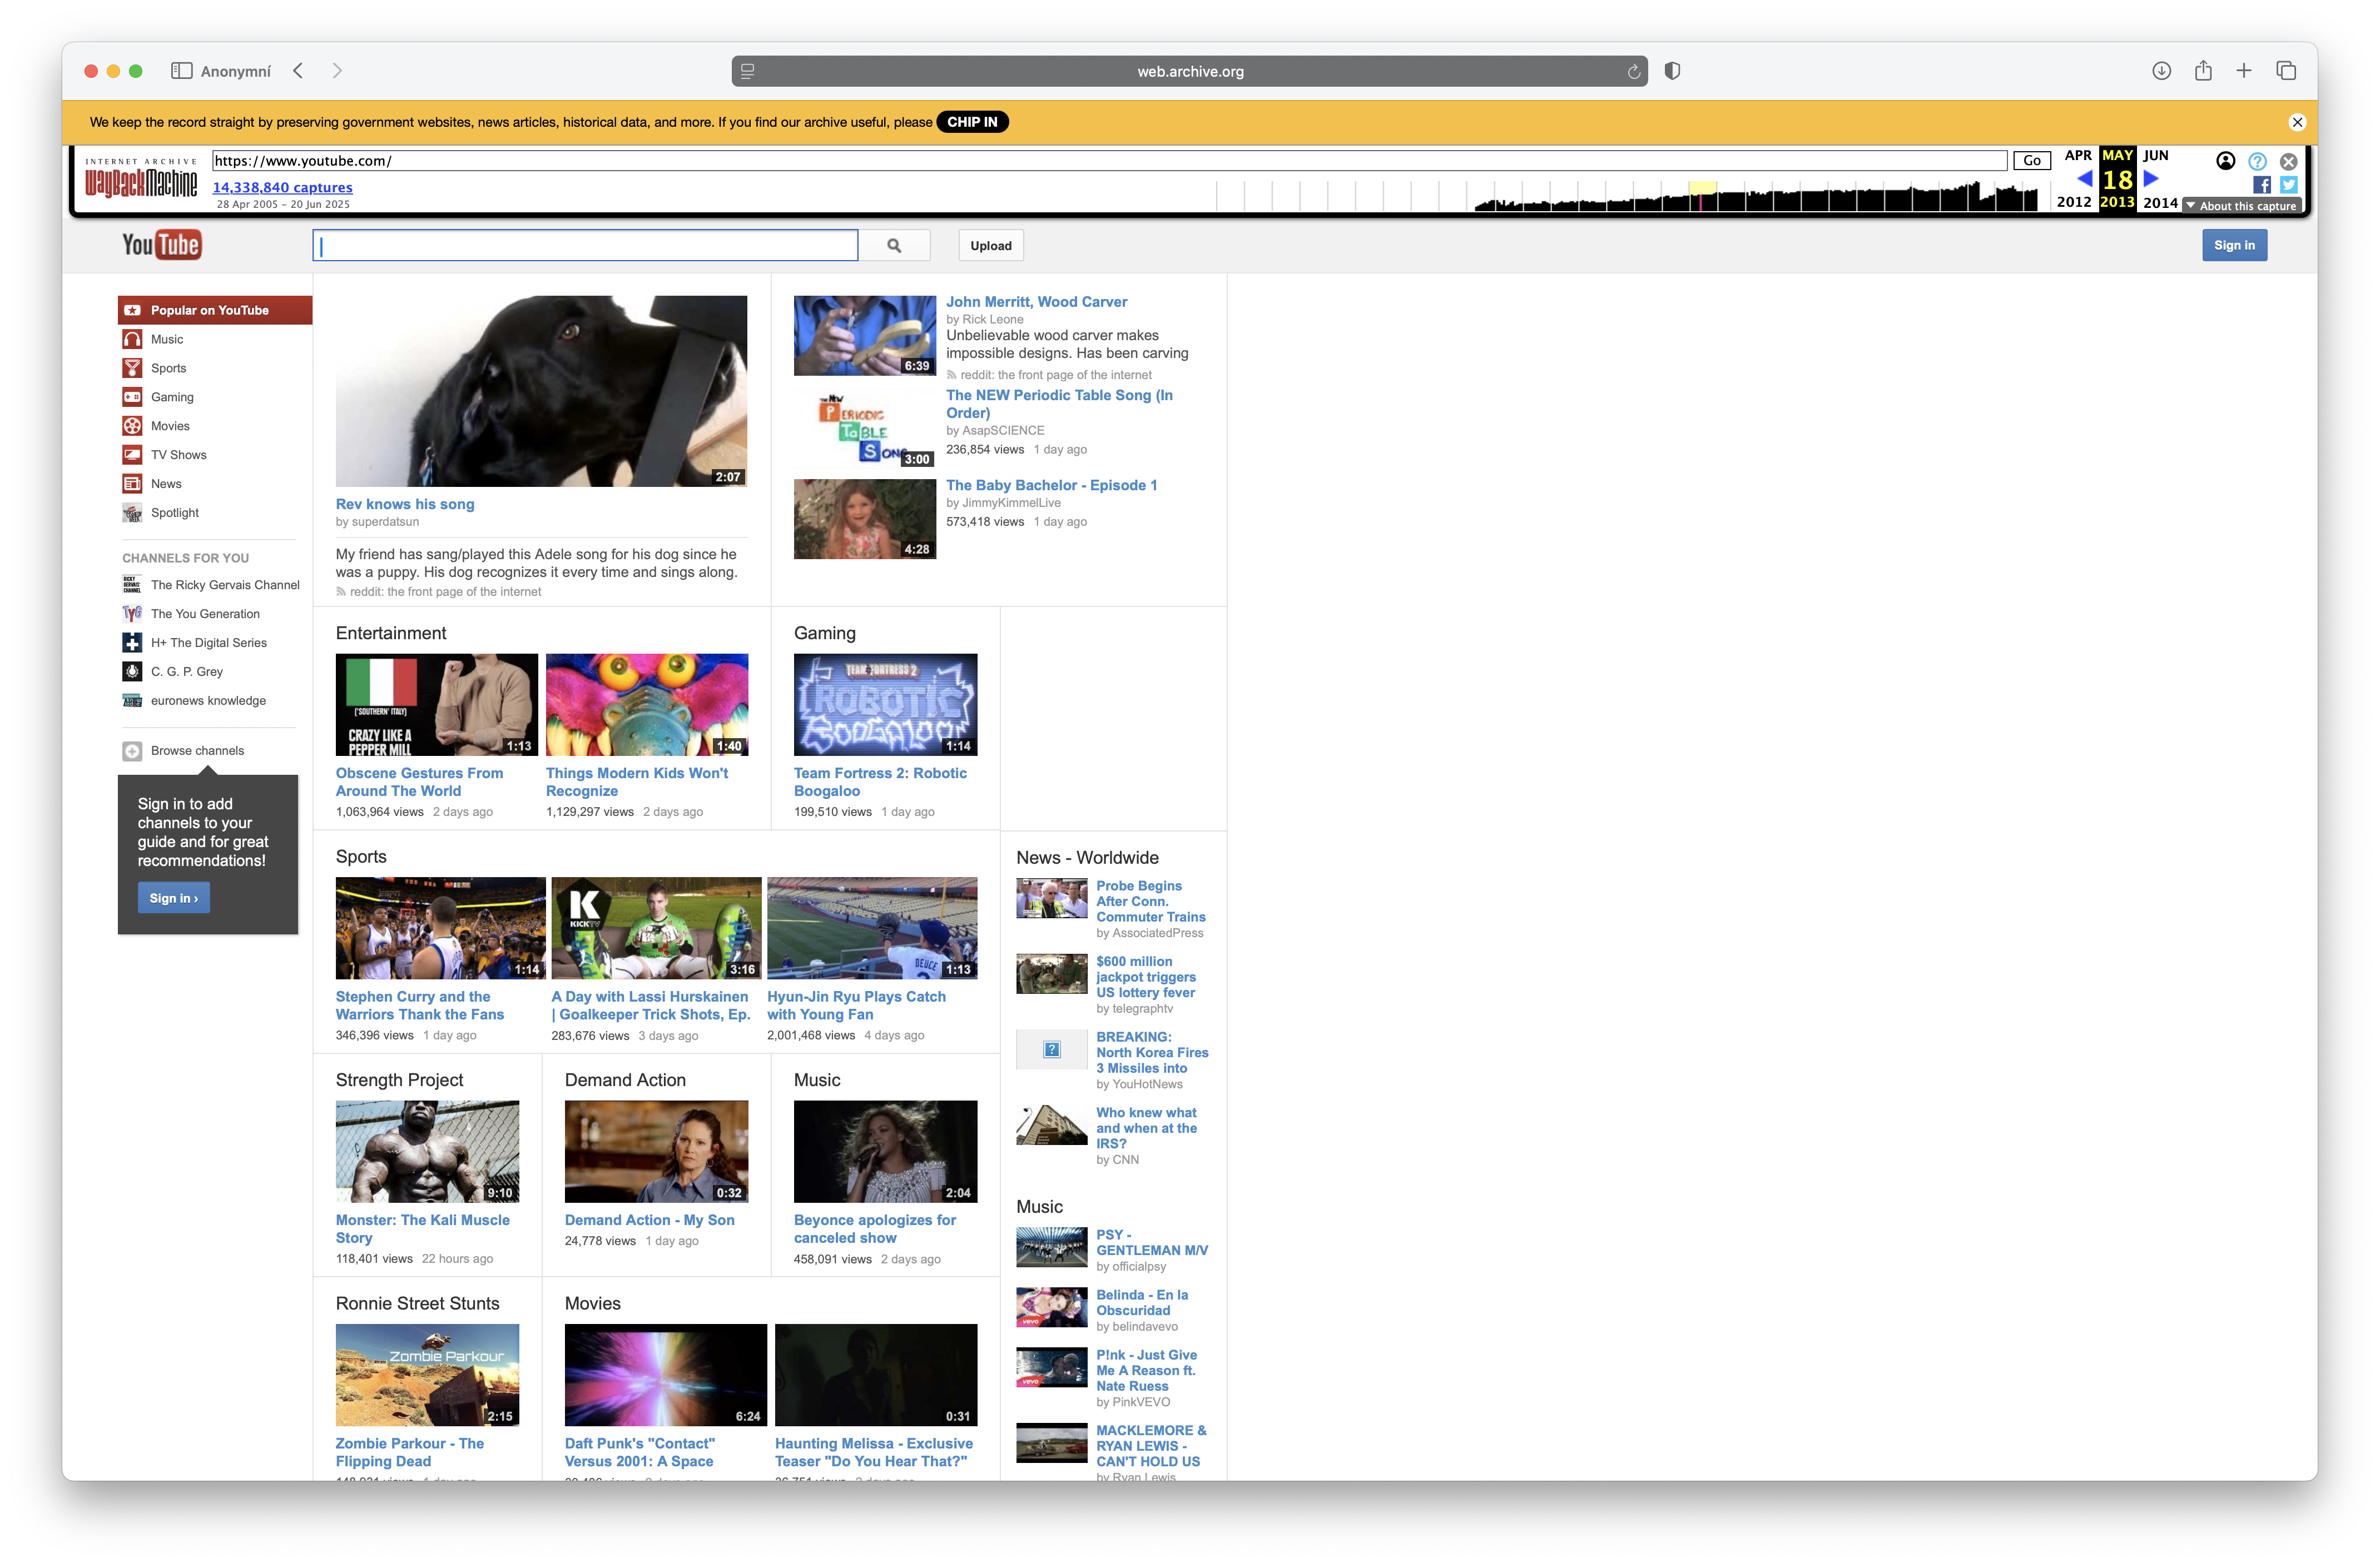The height and width of the screenshot is (1563, 2380).
Task: Open the Rev knows his song video thumbnail
Action: tap(541, 391)
